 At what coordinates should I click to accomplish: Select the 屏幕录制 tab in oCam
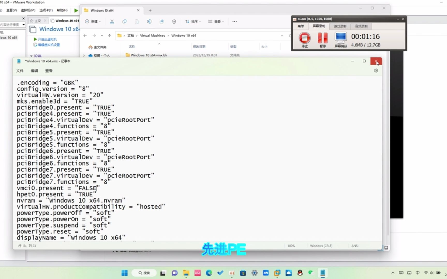[319, 26]
